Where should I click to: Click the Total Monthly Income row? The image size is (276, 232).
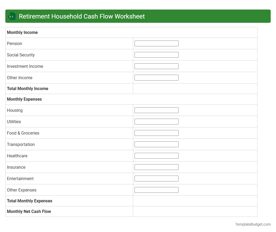(28, 88)
